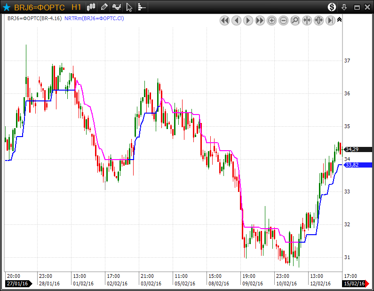This screenshot has width=374, height=291.
Task: Select the candlestick chart type icon
Action: pos(91,7)
